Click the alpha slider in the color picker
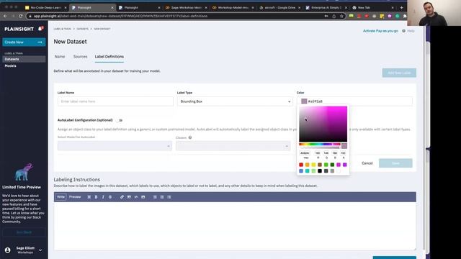The height and width of the screenshot is (259, 461). coord(320,147)
